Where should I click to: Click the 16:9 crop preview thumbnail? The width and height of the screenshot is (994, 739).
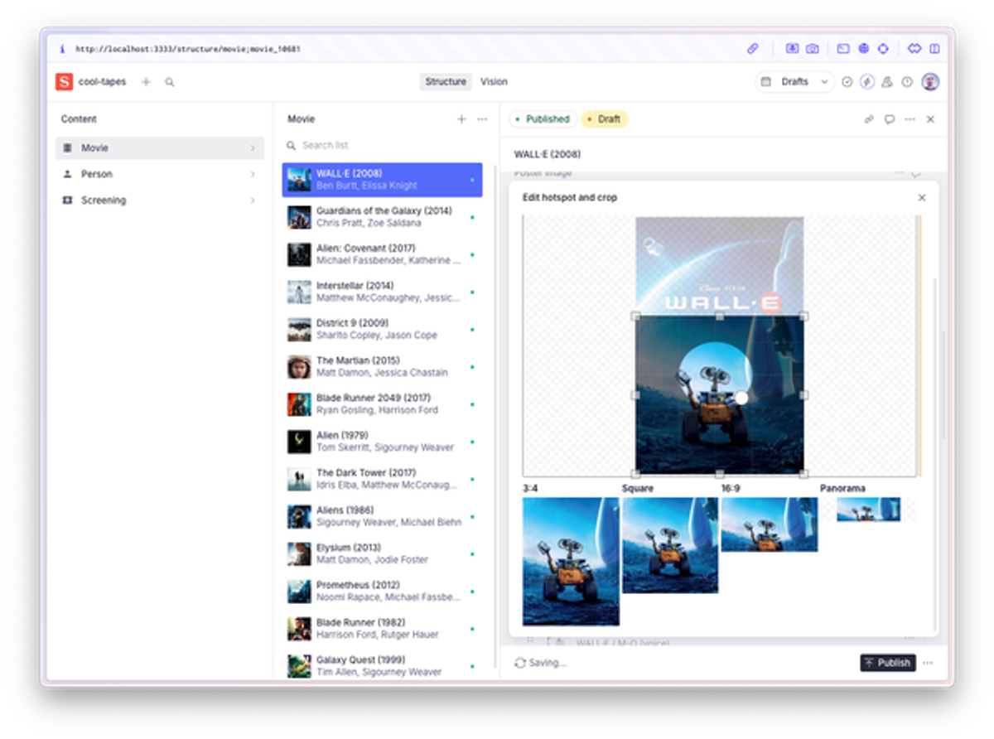(770, 524)
